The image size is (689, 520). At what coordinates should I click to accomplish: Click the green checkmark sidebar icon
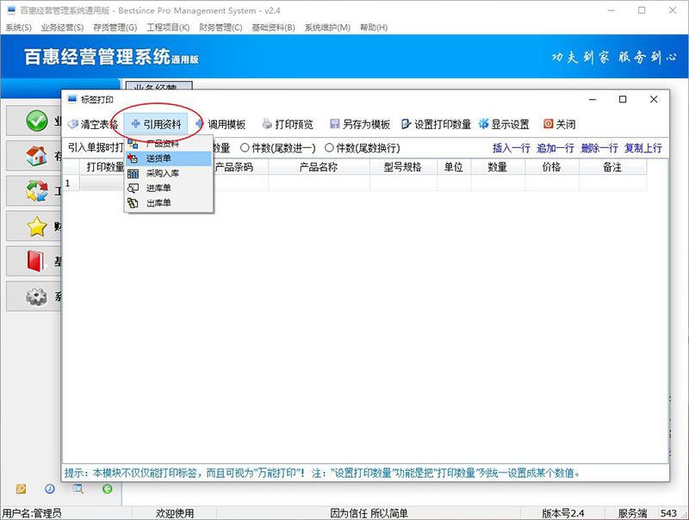[x=36, y=121]
